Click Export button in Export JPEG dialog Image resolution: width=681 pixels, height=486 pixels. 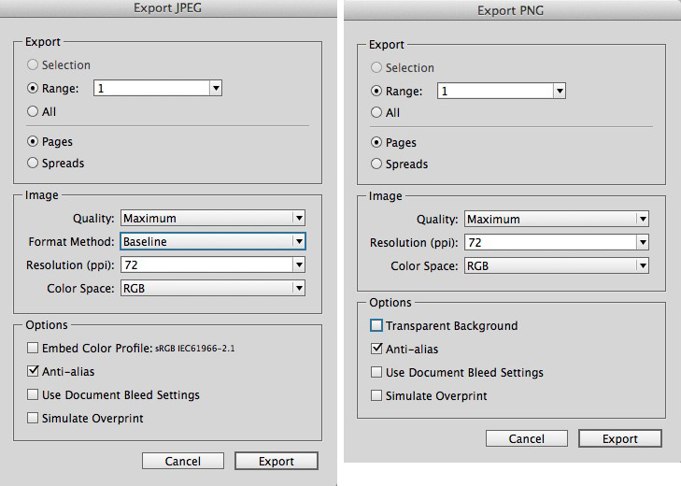point(277,461)
